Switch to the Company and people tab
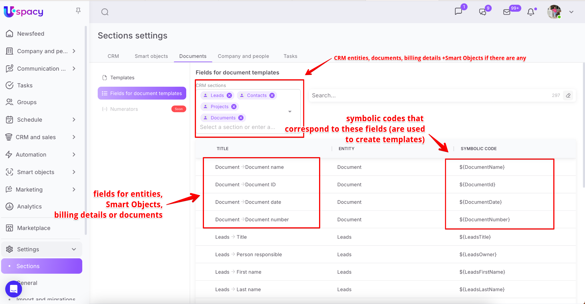 click(x=243, y=56)
